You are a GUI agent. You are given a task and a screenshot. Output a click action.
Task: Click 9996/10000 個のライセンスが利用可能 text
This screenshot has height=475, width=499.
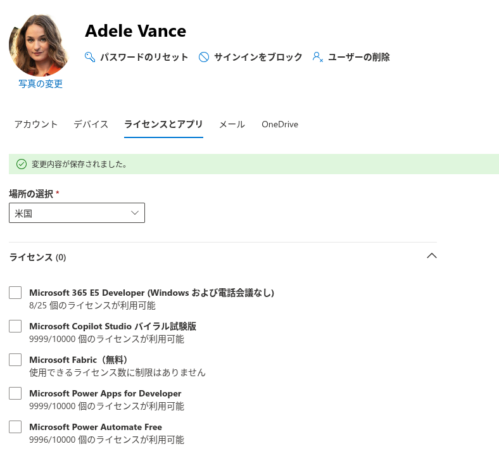pyautogui.click(x=106, y=440)
